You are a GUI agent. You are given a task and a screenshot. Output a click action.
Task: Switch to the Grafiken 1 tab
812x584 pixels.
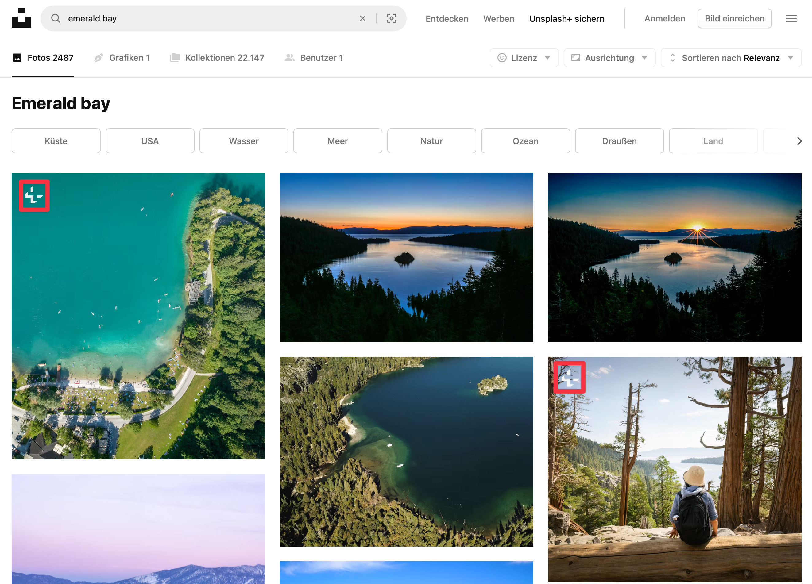pos(122,58)
